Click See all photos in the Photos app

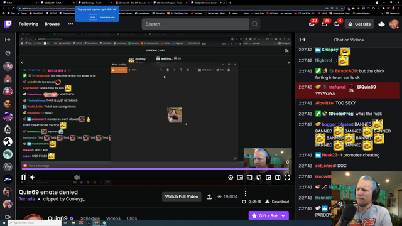tap(119, 70)
